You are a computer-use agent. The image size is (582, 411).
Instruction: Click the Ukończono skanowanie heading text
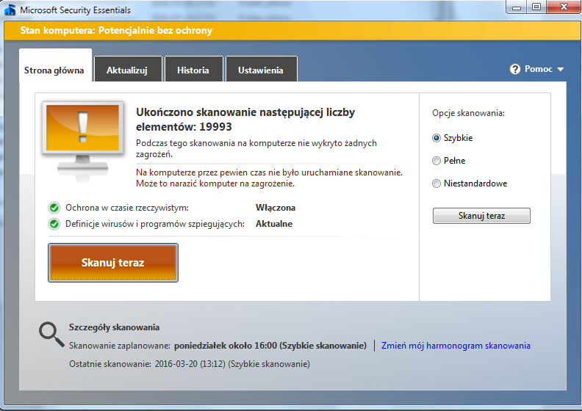pos(245,120)
